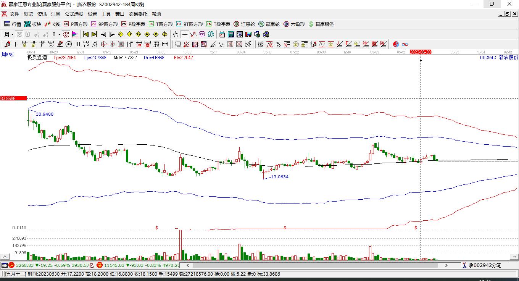Launch the 江恩轮 Gann wheel
The width and height of the screenshot is (519, 281).
244,24
